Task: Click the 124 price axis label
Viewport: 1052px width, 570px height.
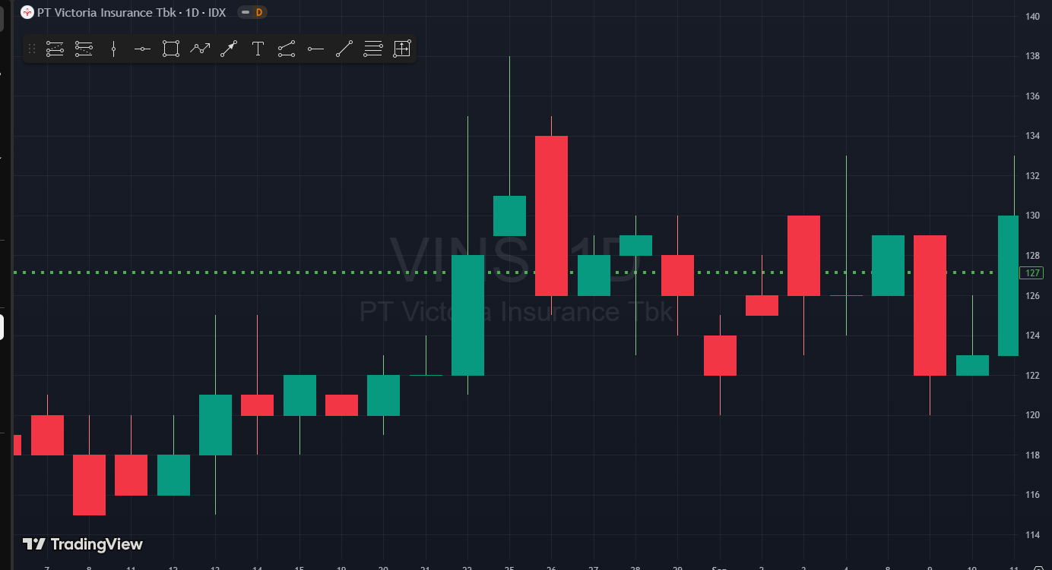Action: coord(1033,335)
